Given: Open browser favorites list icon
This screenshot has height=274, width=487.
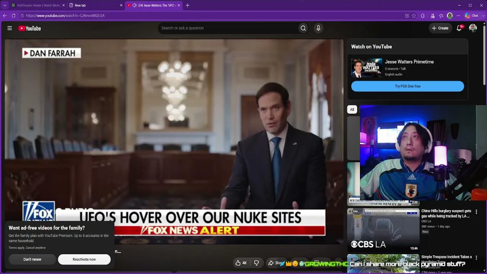Looking at the screenshot, I should 441,16.
